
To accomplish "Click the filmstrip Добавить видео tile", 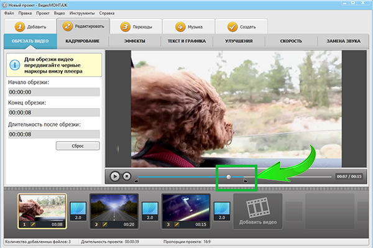I will [258, 211].
